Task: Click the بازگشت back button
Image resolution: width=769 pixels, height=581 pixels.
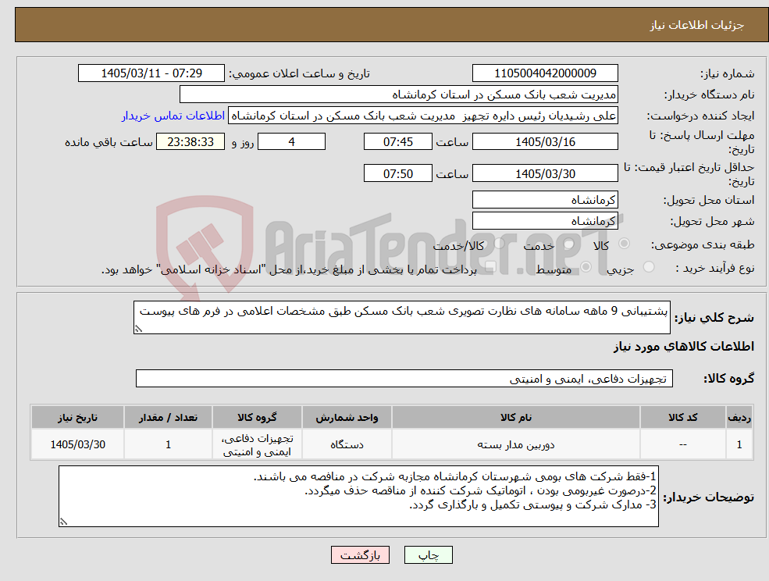Action: coord(360,555)
